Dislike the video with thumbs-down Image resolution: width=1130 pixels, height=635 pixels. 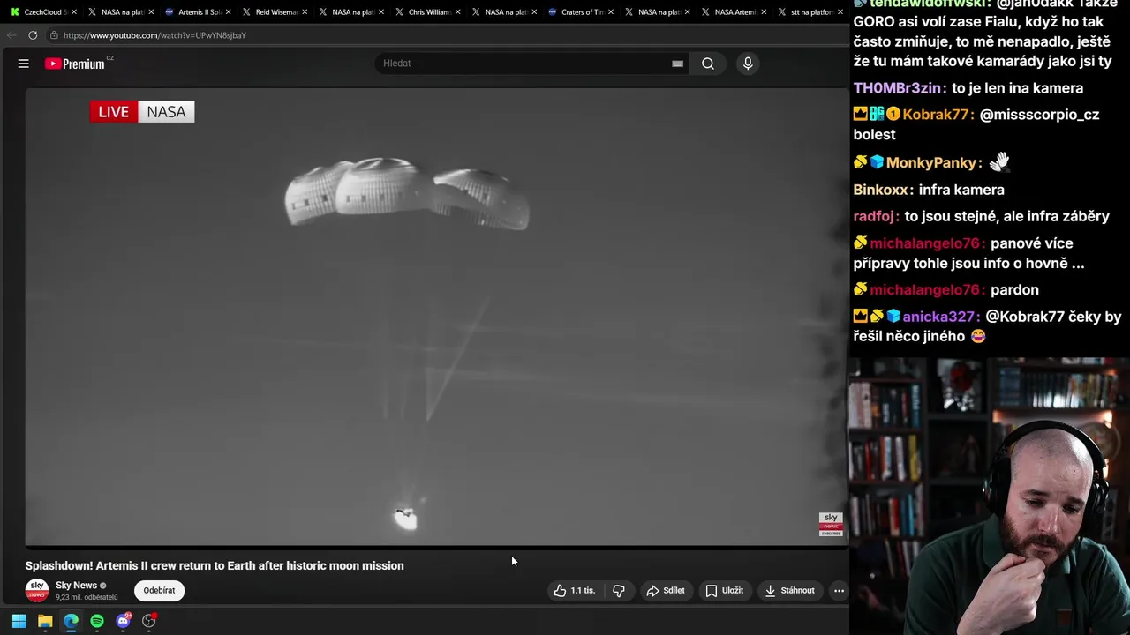619,591
